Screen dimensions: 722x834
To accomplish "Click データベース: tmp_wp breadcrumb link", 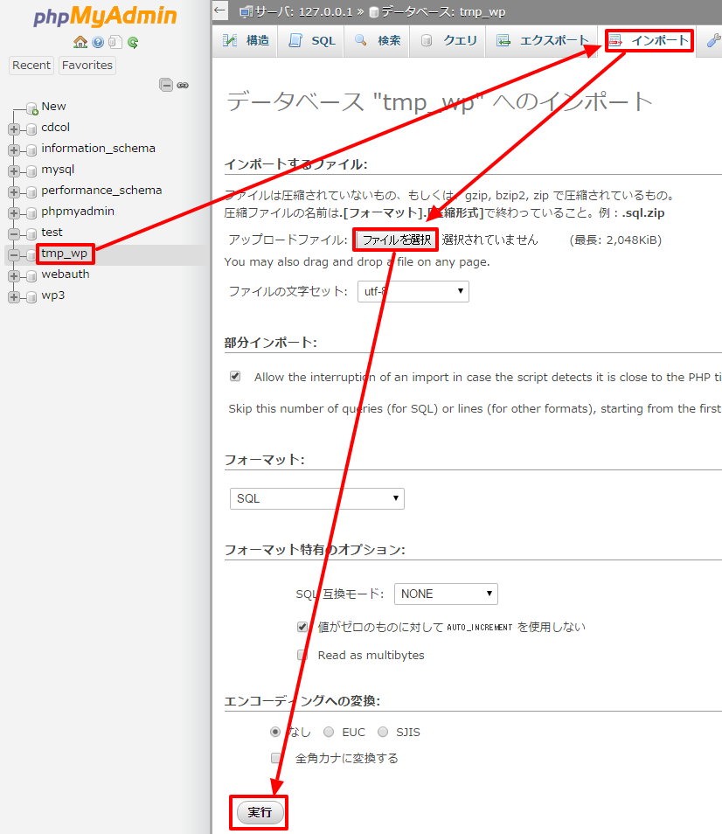I will (x=443, y=11).
